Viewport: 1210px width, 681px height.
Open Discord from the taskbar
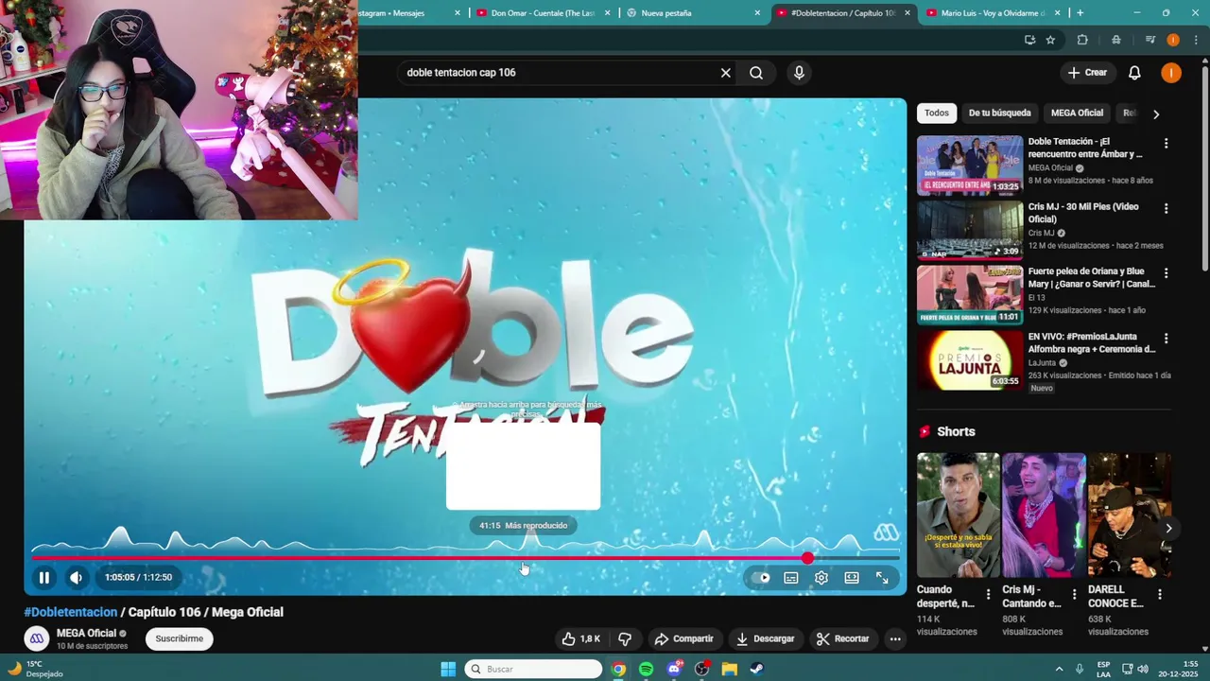[x=674, y=669]
